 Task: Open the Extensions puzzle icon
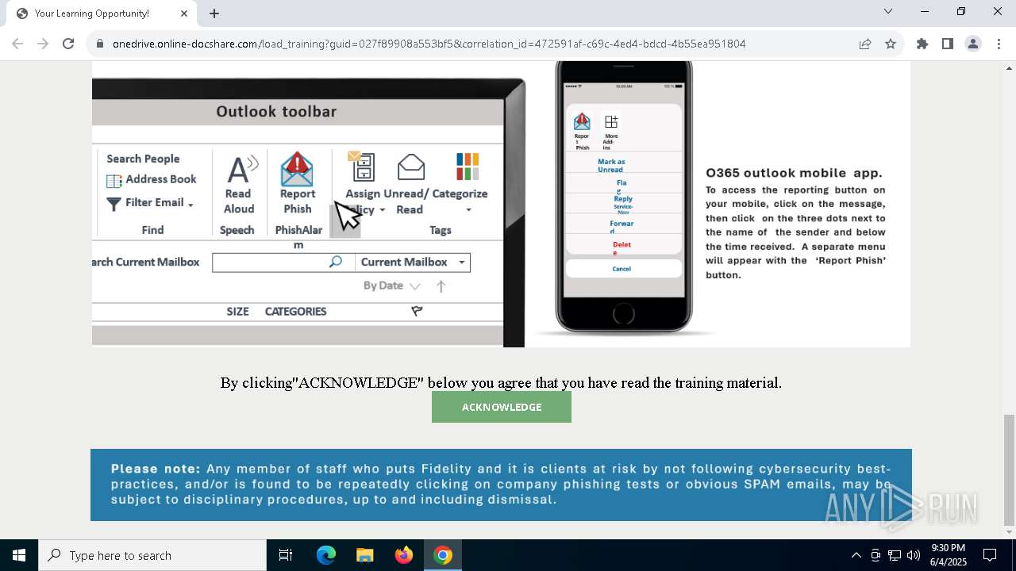922,44
